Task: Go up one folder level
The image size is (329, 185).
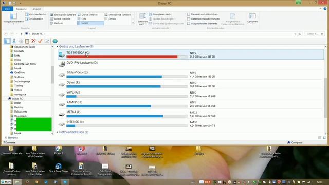Action: pos(21,34)
